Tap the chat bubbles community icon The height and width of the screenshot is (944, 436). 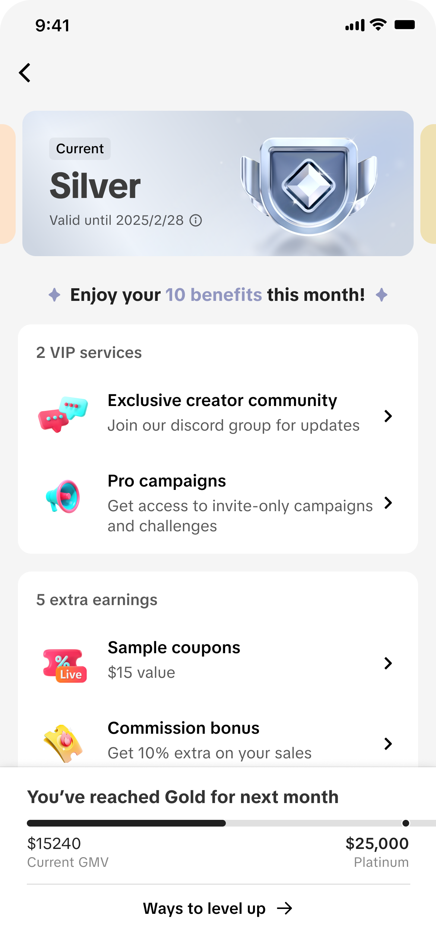63,414
